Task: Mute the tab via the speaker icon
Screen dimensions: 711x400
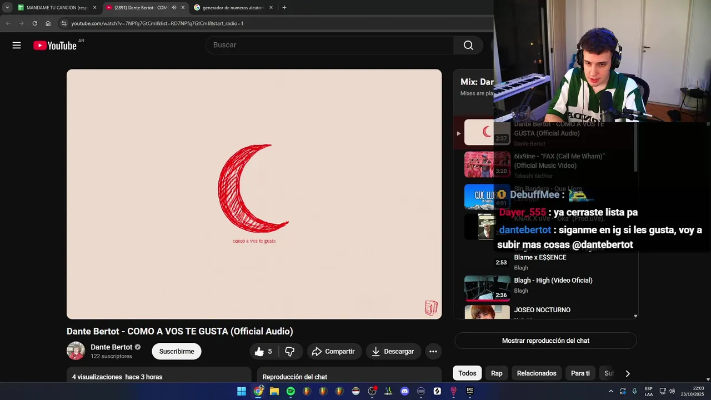Action: [174, 8]
